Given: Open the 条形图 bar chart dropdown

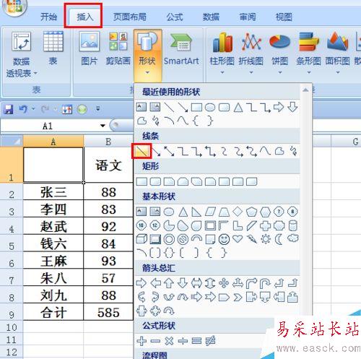Looking at the screenshot, I should [x=308, y=53].
